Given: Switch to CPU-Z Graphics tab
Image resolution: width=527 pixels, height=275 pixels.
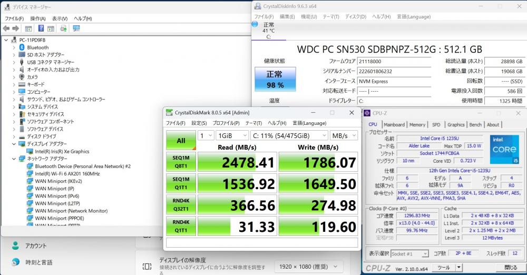Looking at the screenshot, I should (456, 124).
